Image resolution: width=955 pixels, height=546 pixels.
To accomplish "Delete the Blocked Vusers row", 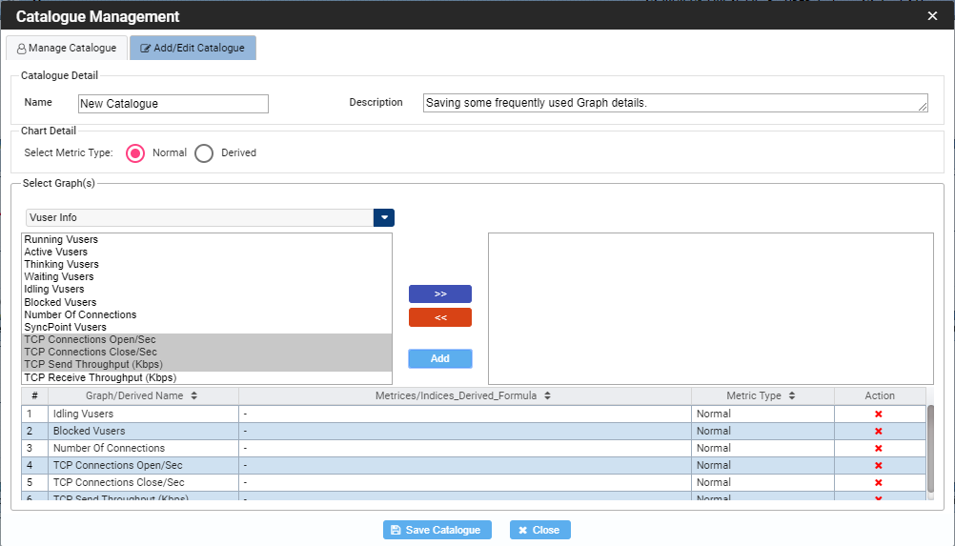I will coord(878,431).
